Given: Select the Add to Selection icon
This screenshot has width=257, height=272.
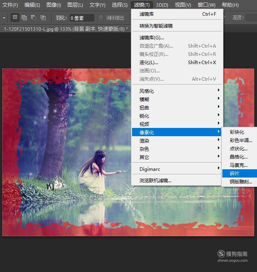Looking at the screenshot, I should coord(24,18).
